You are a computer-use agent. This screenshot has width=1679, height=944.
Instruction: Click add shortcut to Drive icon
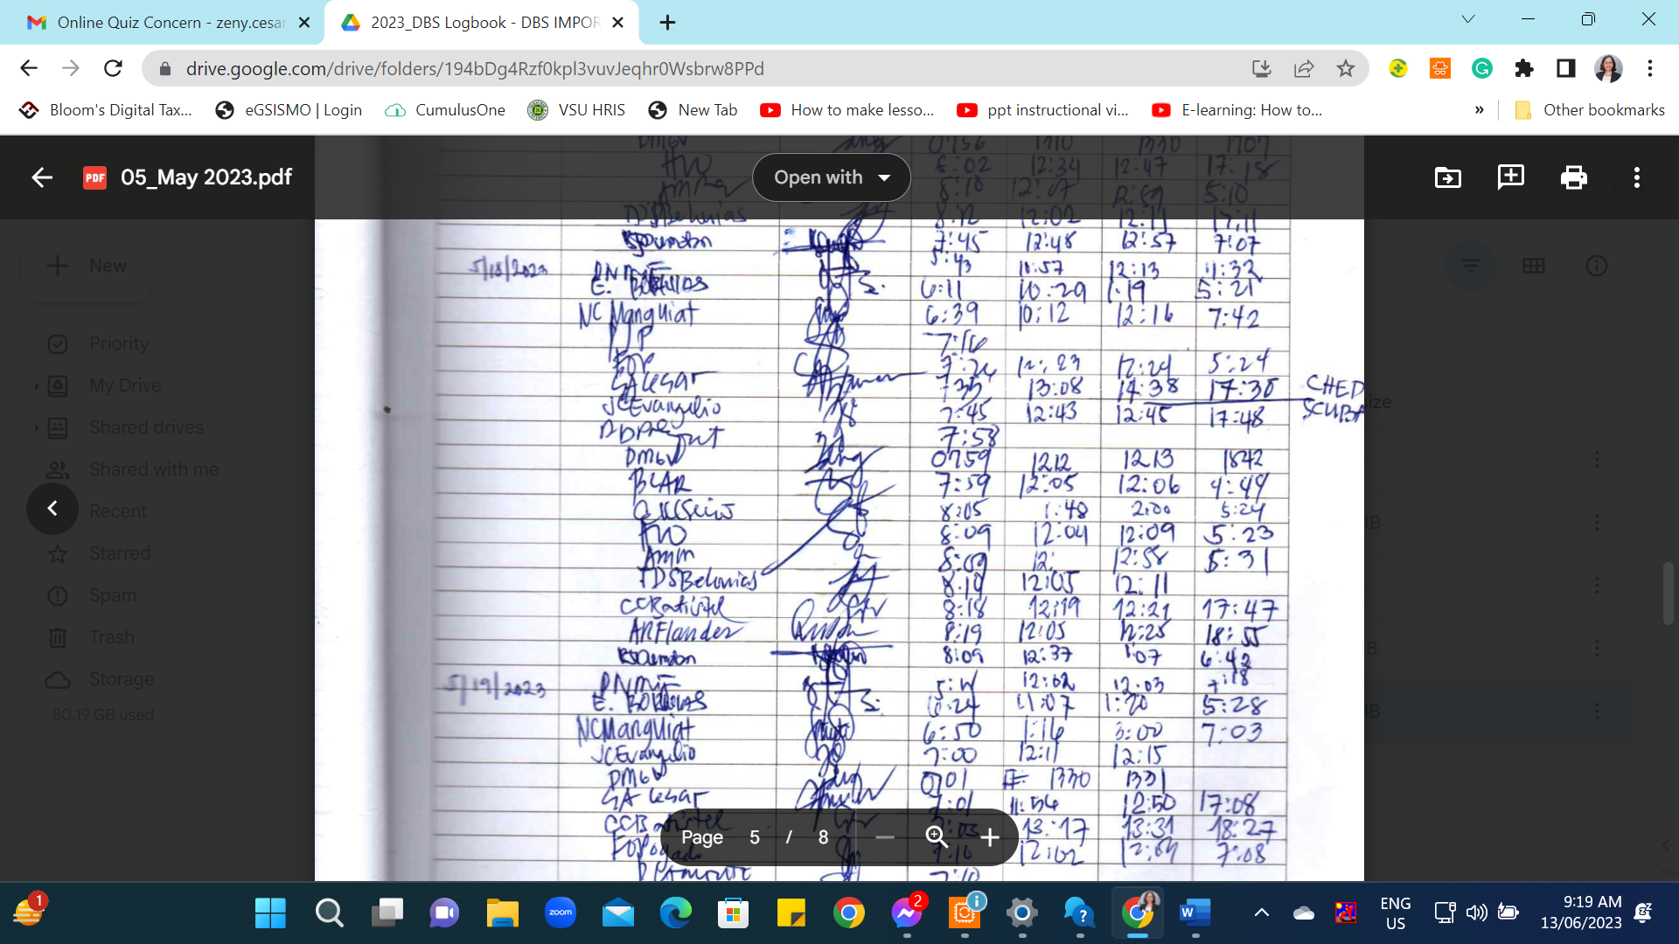point(1447,177)
